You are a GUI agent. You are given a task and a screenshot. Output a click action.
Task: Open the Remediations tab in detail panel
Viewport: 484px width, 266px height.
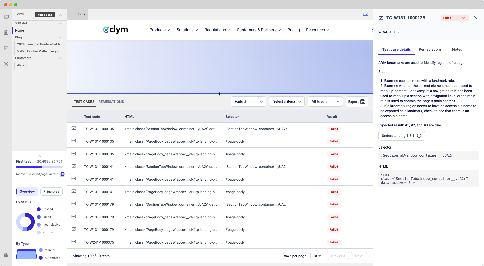tap(430, 49)
